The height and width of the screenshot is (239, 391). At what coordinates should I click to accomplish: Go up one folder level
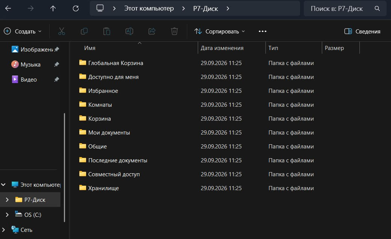(x=53, y=9)
